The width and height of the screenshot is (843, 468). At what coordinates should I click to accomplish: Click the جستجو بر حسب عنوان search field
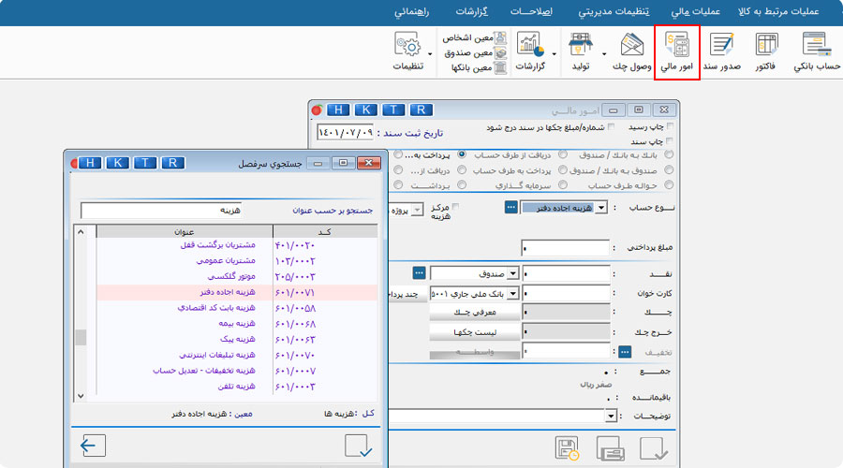161,210
